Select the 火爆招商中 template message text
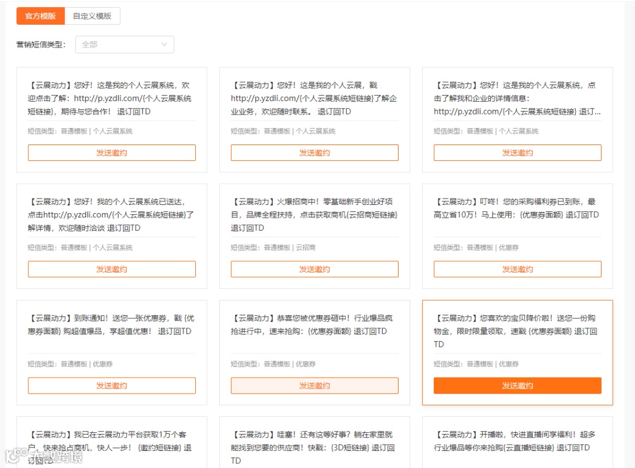This screenshot has height=468, width=635. click(314, 215)
